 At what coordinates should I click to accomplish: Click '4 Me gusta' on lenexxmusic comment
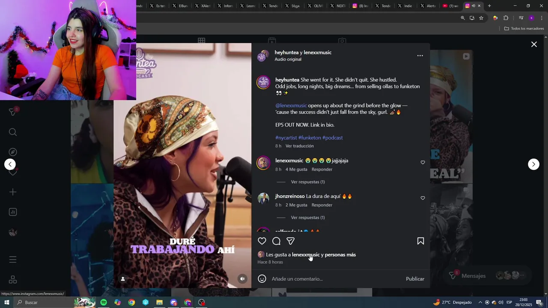coord(296,169)
